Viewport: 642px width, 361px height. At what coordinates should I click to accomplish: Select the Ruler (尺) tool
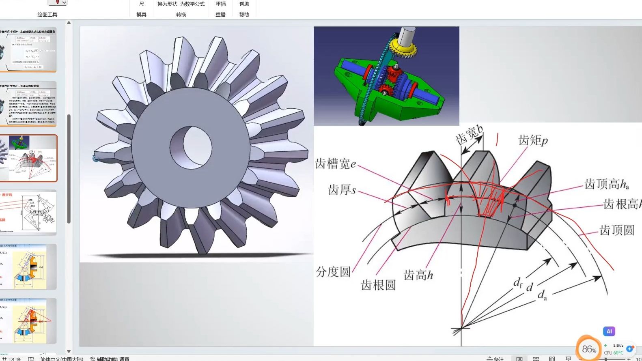(x=141, y=4)
